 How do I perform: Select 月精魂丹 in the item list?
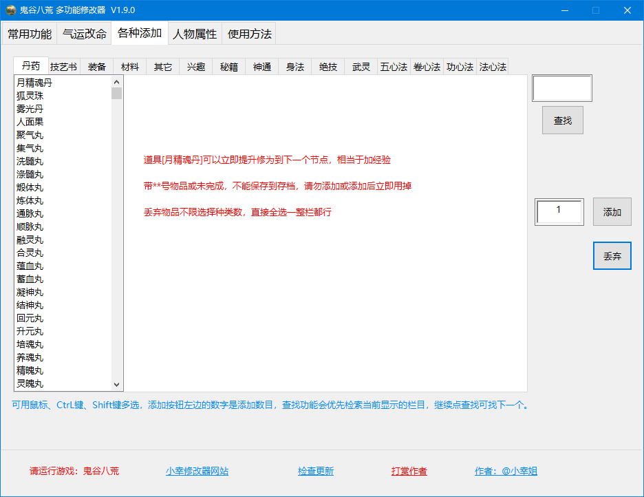(34, 83)
